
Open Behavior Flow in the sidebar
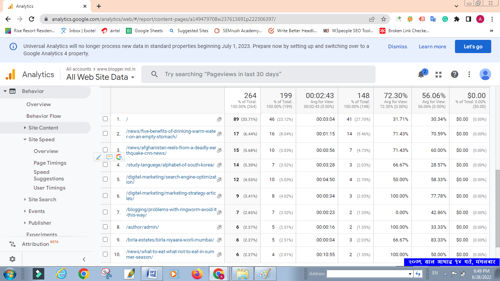pos(44,116)
